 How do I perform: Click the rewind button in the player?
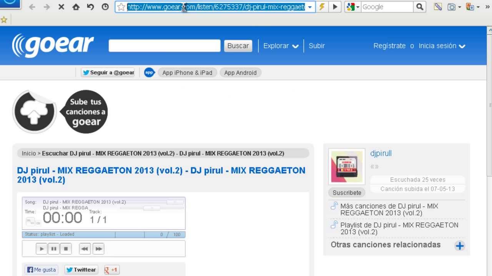(x=85, y=249)
